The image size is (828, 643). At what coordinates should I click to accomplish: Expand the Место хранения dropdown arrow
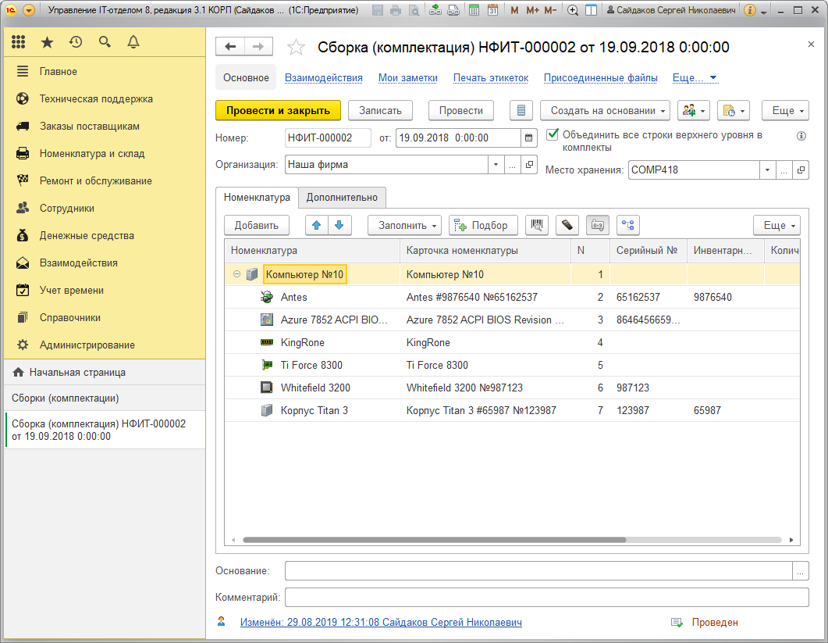click(x=768, y=170)
